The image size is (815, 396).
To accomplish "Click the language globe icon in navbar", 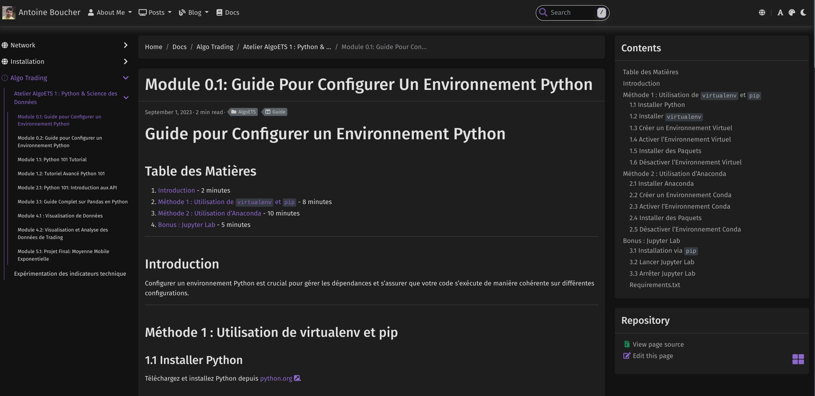I will 762,12.
